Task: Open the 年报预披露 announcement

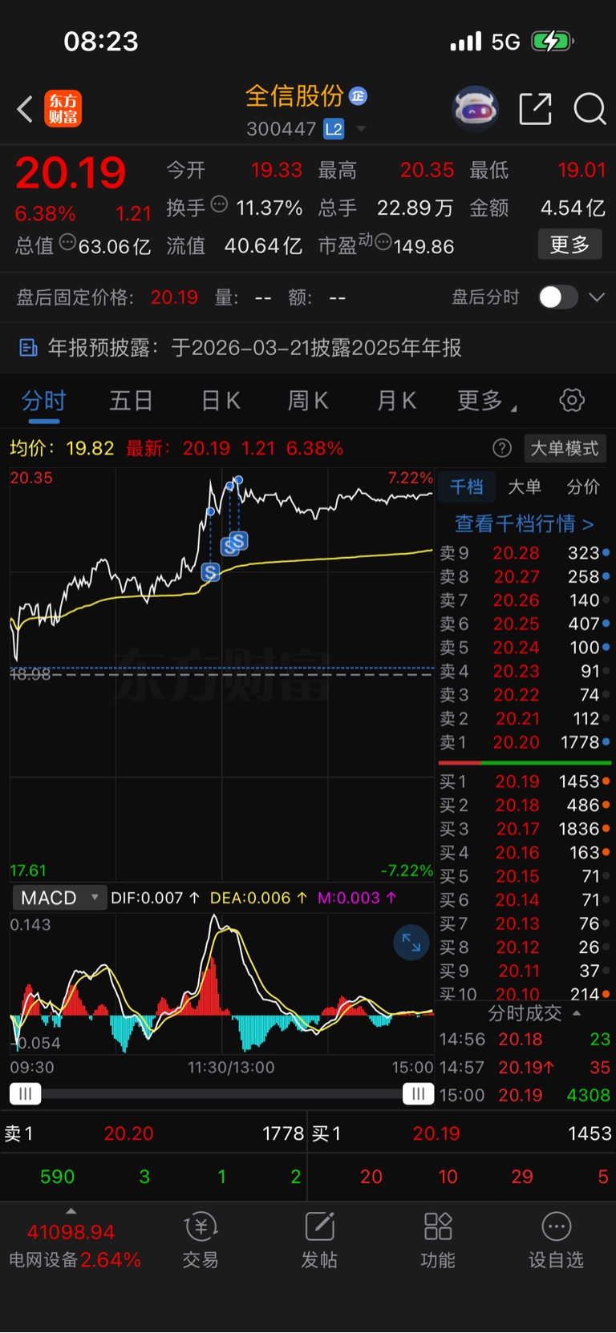Action: (x=254, y=347)
